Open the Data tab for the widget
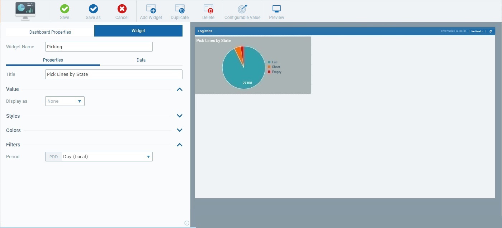This screenshot has height=228, width=502. 141,60
